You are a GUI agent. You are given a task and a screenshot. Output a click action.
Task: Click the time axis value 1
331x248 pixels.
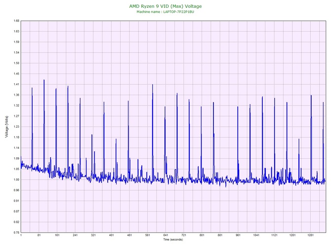pyautogui.click(x=21, y=235)
